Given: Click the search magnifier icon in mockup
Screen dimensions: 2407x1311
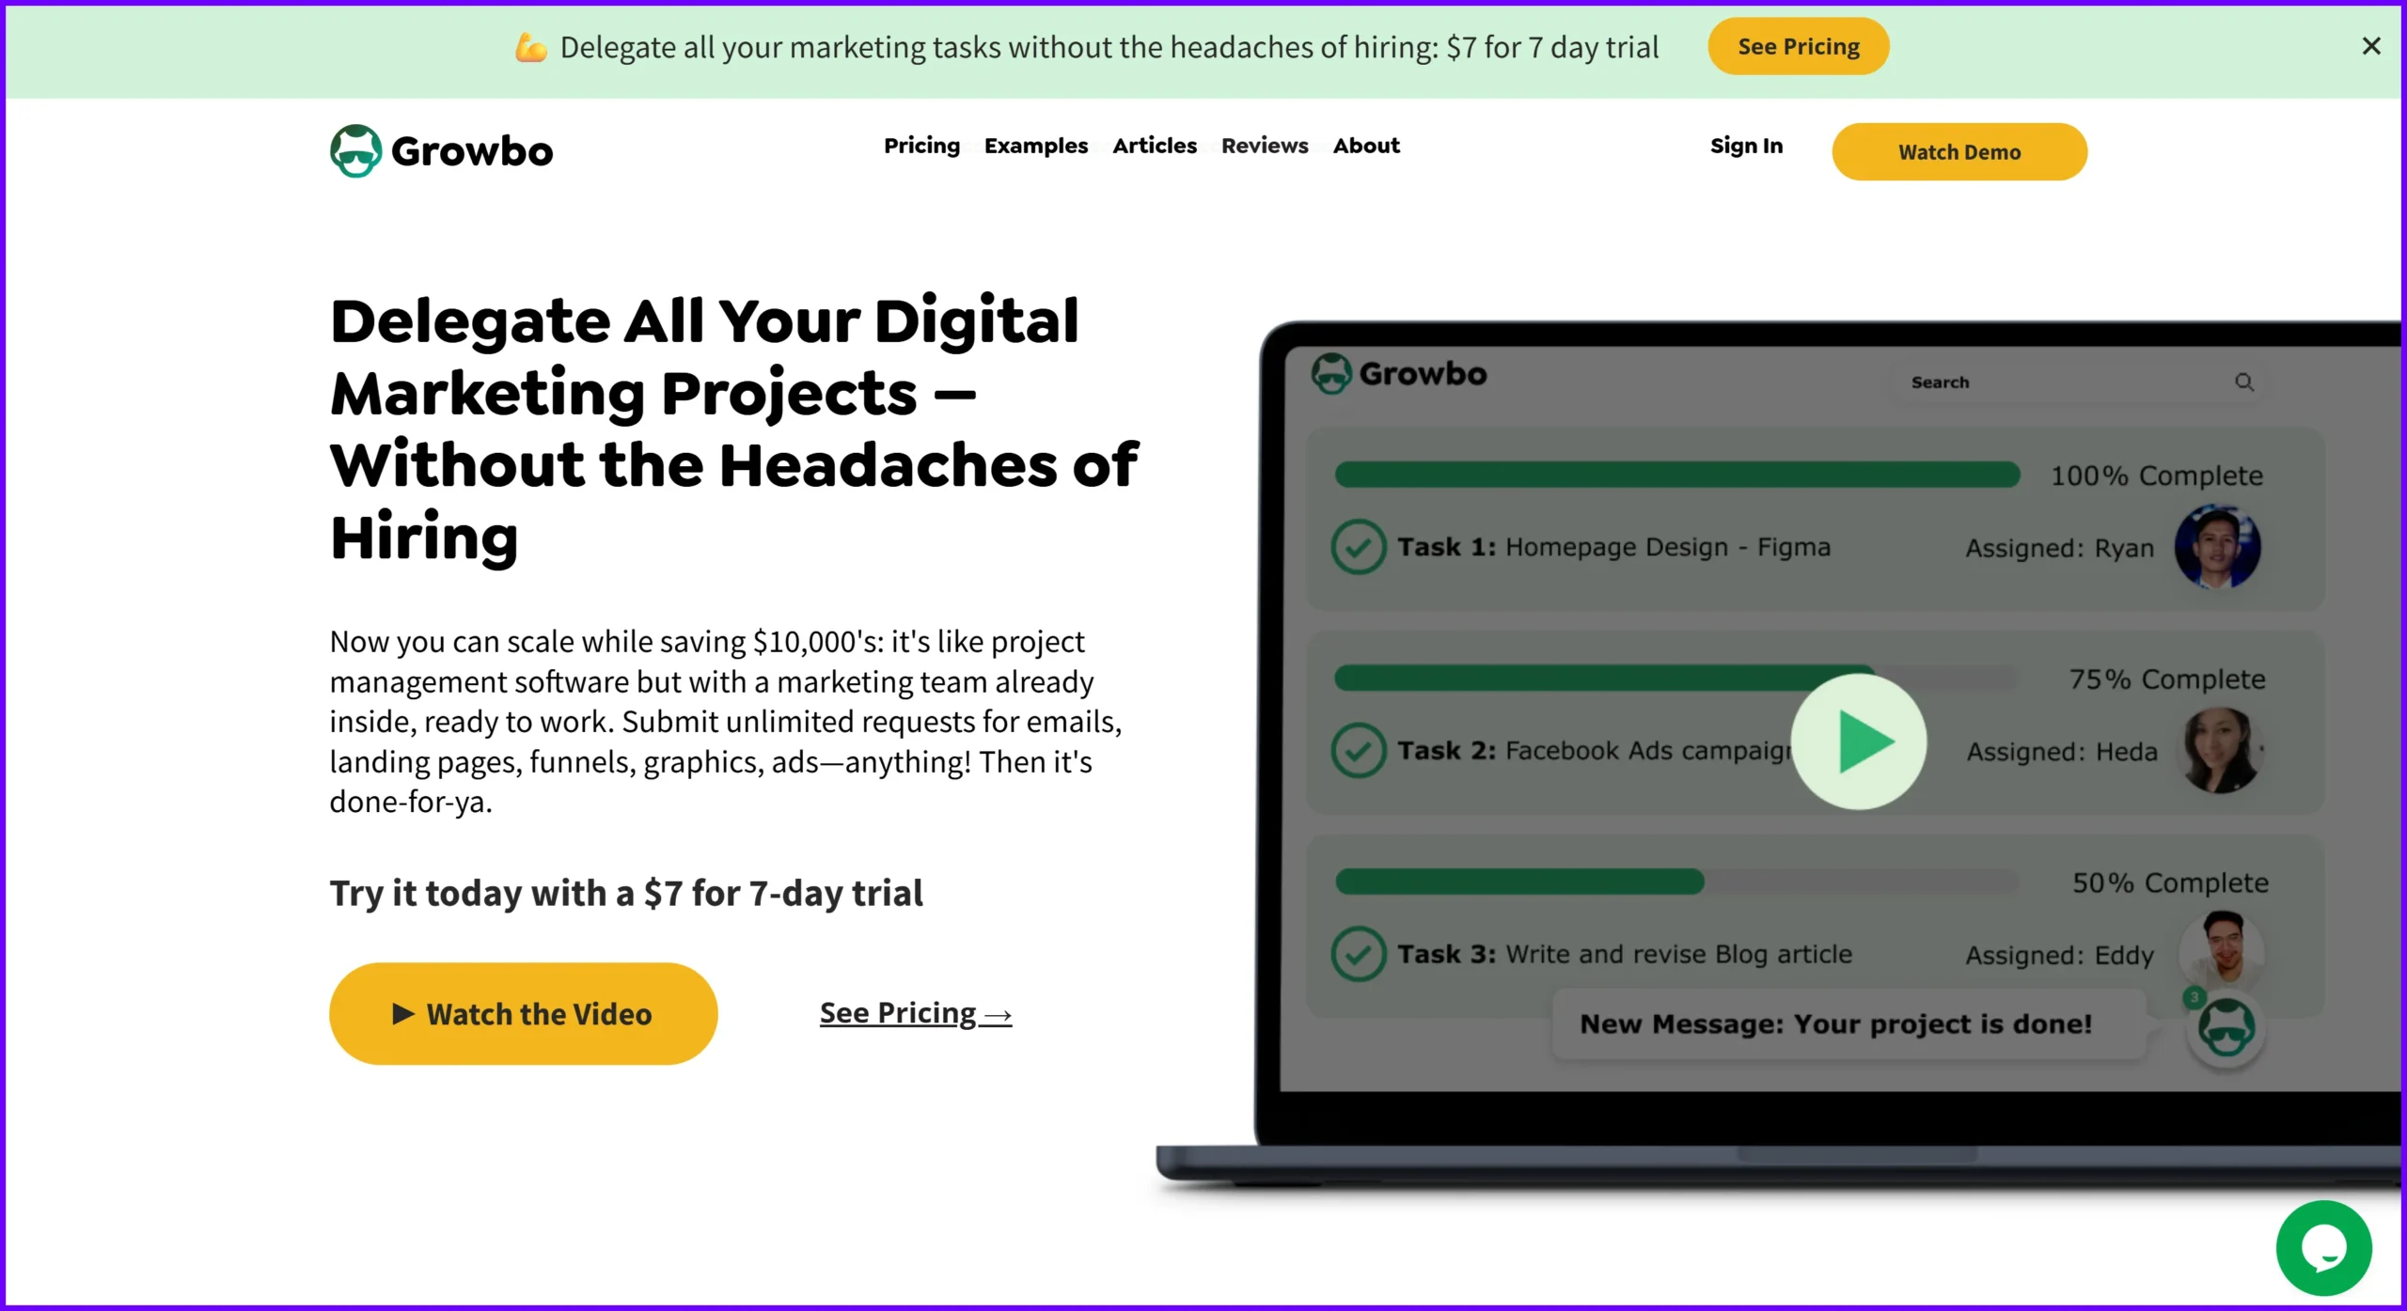Looking at the screenshot, I should pyautogui.click(x=2244, y=382).
